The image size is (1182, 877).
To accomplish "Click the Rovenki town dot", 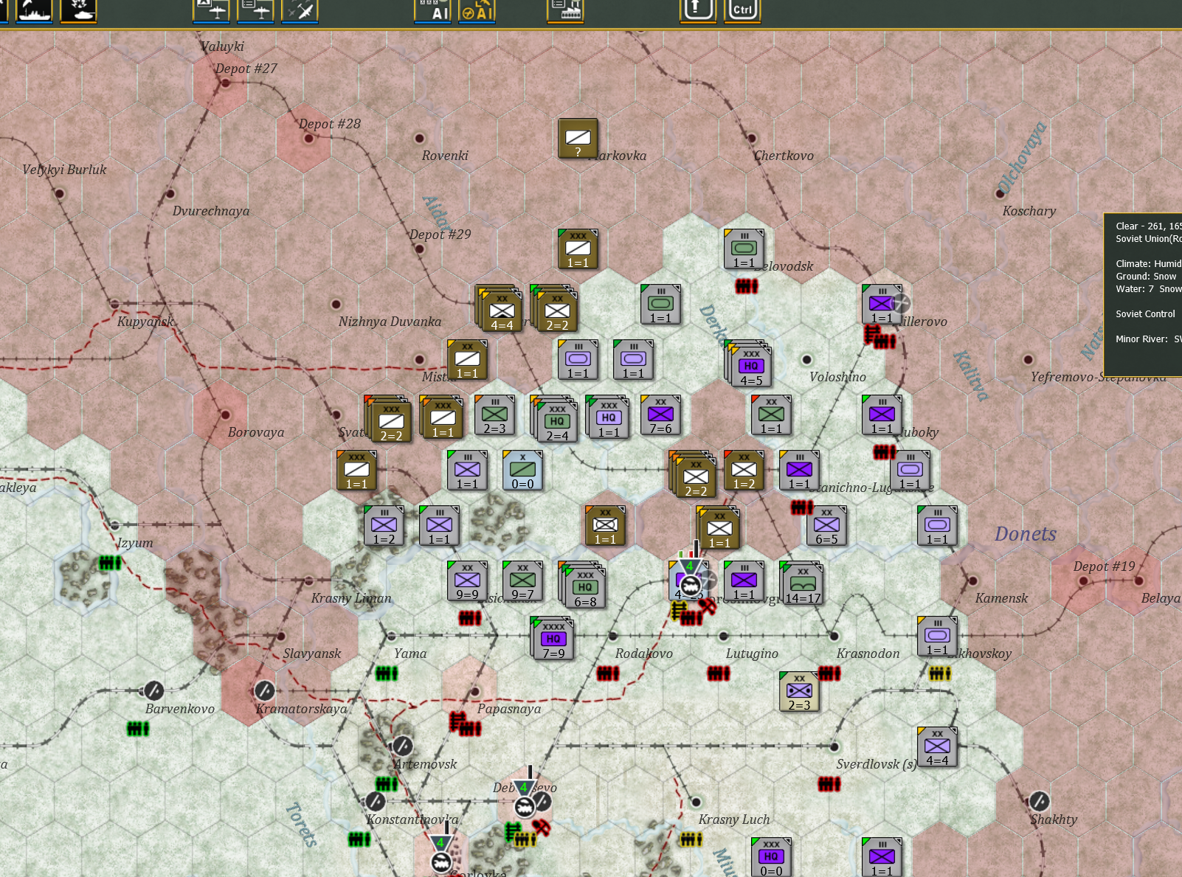I will point(419,138).
